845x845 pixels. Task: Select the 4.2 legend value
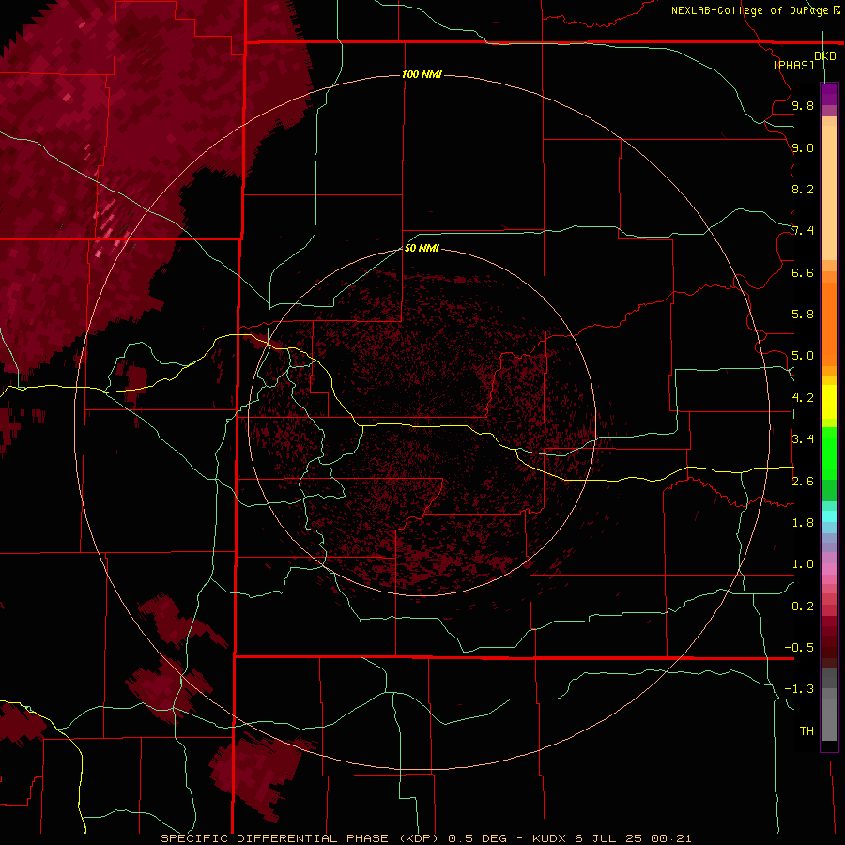click(803, 398)
